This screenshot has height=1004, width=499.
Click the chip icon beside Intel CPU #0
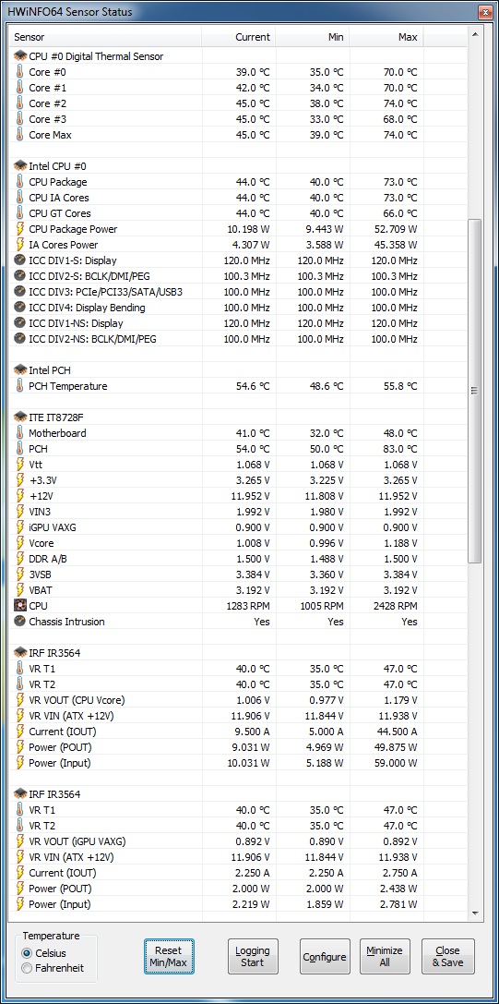coord(20,166)
